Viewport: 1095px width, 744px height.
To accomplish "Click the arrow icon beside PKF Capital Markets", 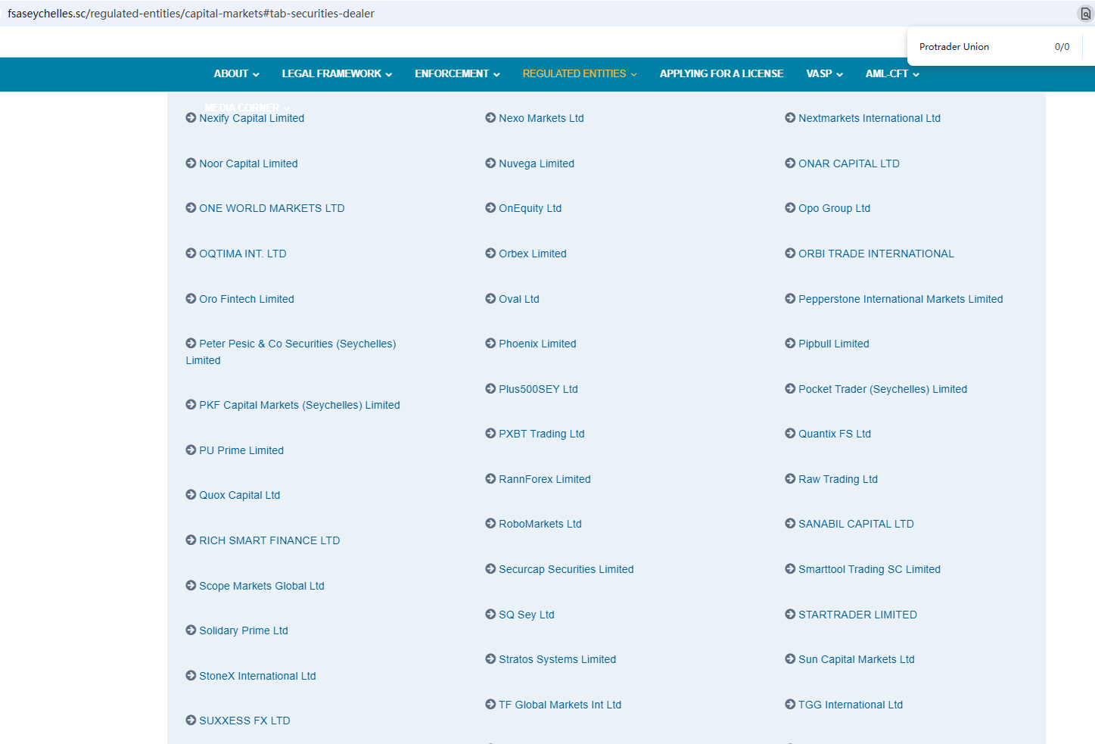I will coord(191,404).
